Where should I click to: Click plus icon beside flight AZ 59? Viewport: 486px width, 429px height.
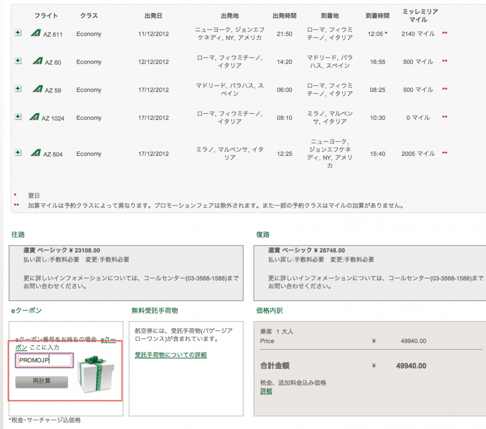pos(18,88)
